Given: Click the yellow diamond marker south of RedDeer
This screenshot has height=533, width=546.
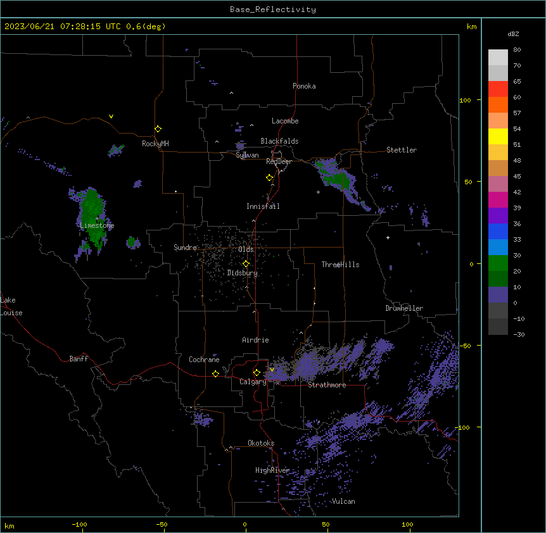Looking at the screenshot, I should pos(270,178).
